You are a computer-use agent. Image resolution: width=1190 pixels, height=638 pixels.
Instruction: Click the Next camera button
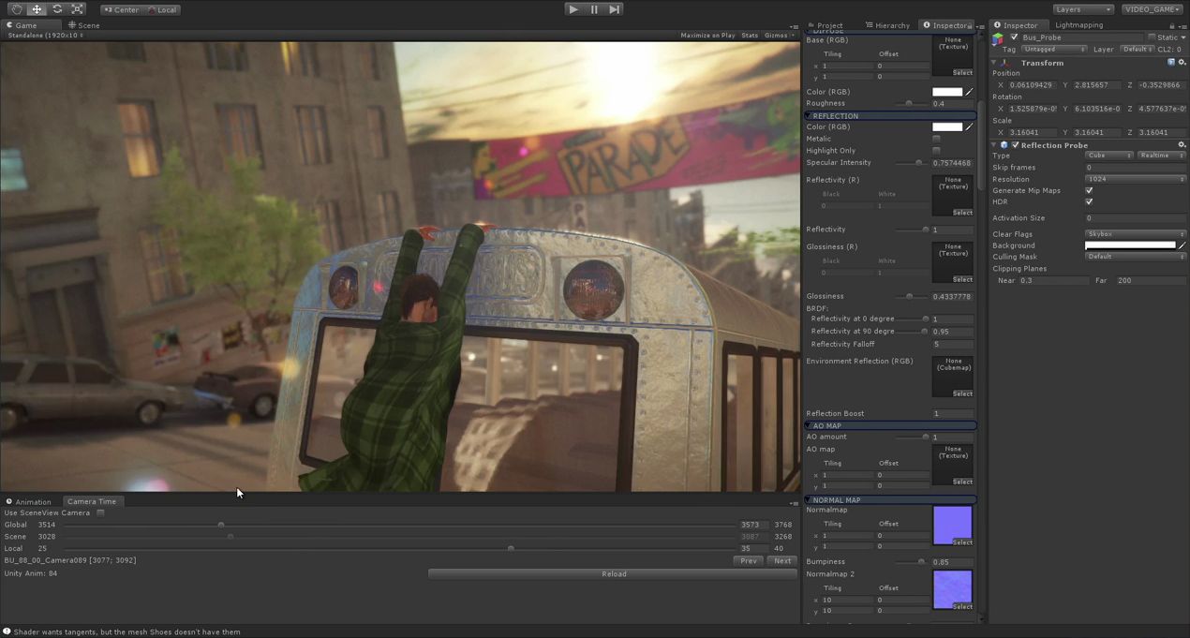[x=781, y=561]
